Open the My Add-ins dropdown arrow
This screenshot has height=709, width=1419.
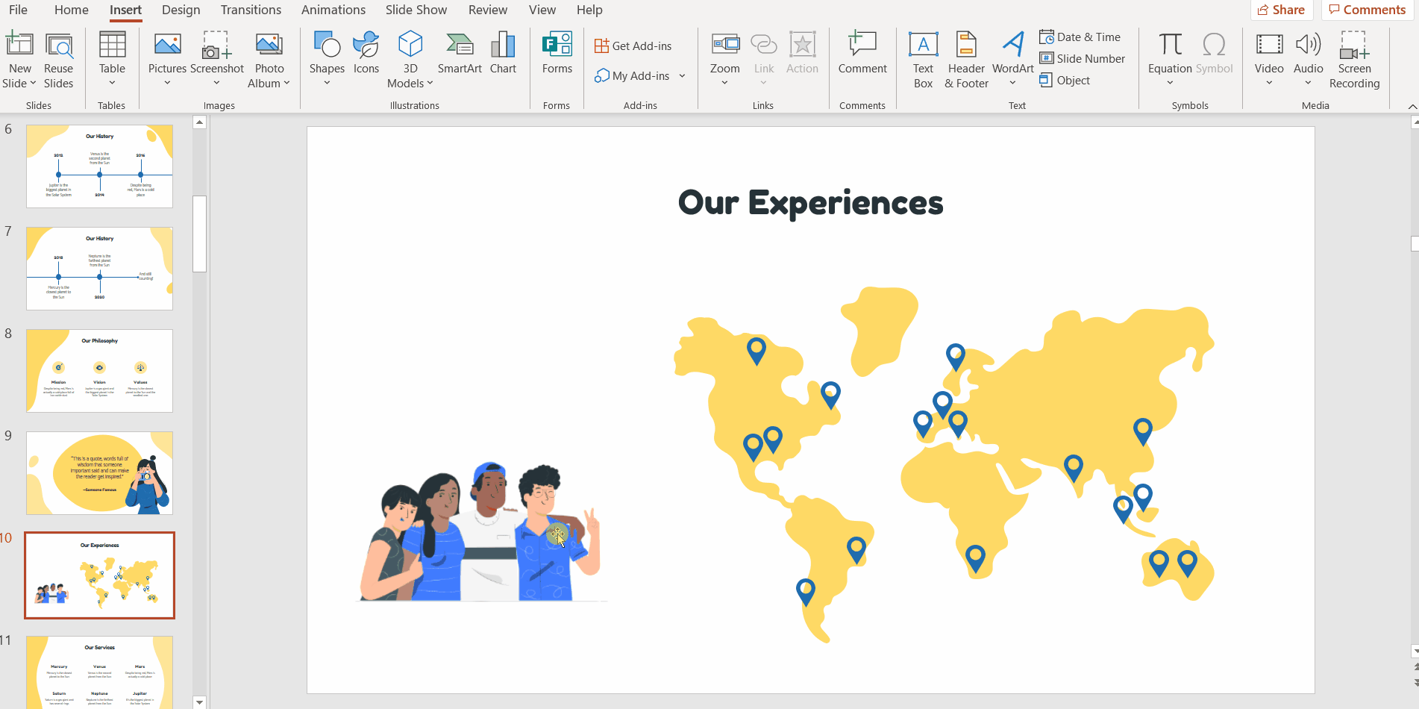point(682,76)
